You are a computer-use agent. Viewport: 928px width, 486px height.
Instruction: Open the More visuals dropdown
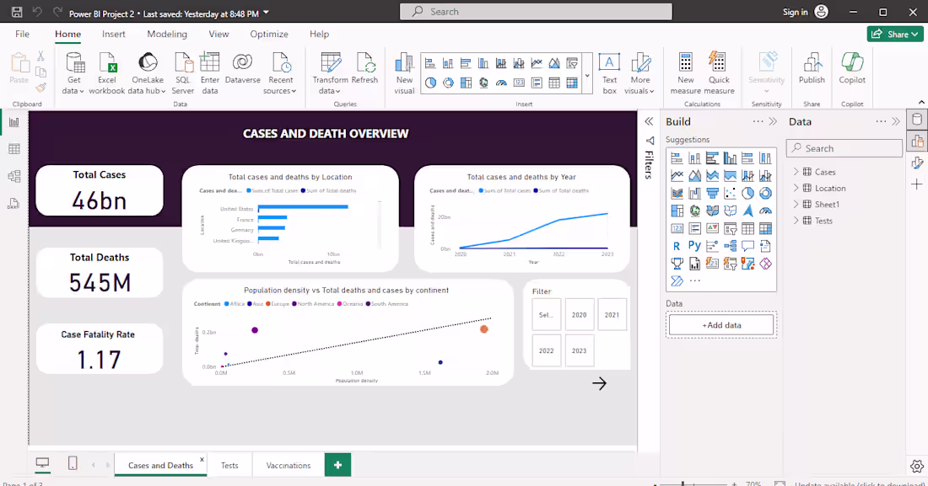pyautogui.click(x=639, y=73)
